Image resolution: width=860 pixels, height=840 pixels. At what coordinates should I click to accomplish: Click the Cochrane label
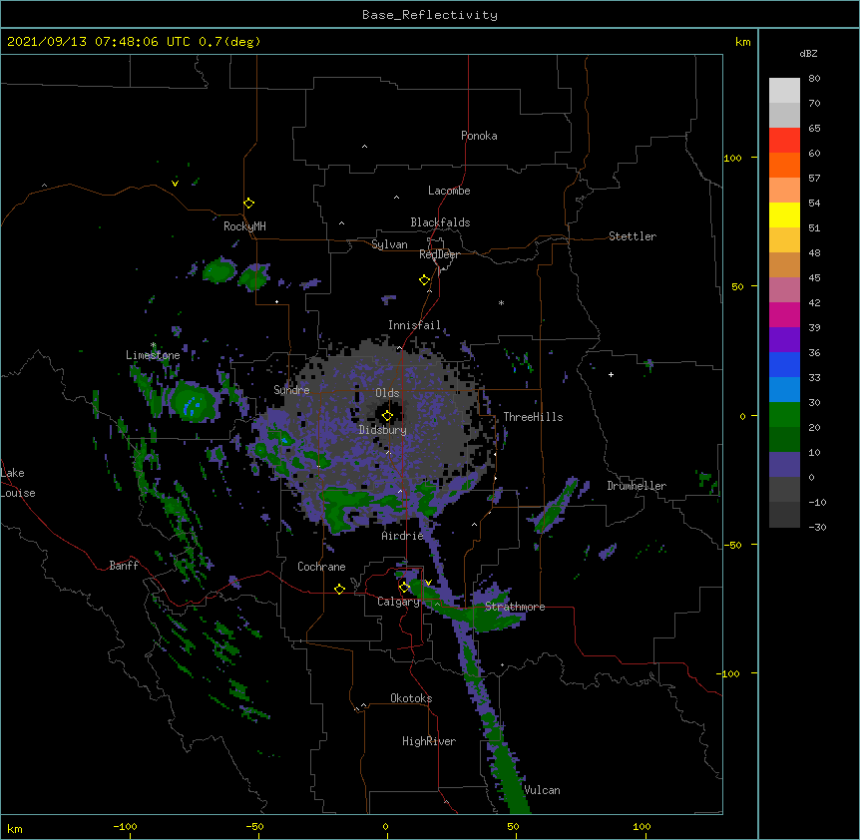point(321,567)
